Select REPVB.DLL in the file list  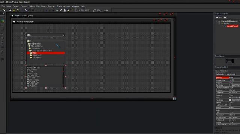32,86
